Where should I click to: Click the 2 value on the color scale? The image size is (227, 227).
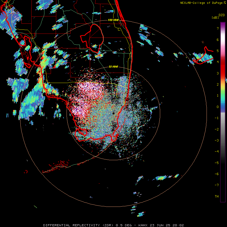pyautogui.click(x=218, y=84)
